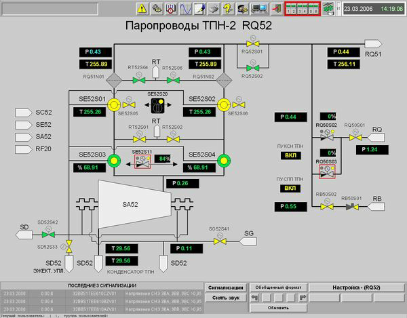Go to the SE52 screen arrow
The width and height of the screenshot is (407, 318).
[x=24, y=125]
